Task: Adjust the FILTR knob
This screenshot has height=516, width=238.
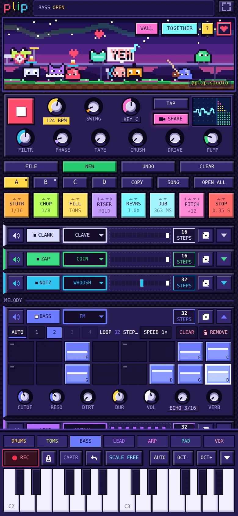Action: pyautogui.click(x=25, y=138)
